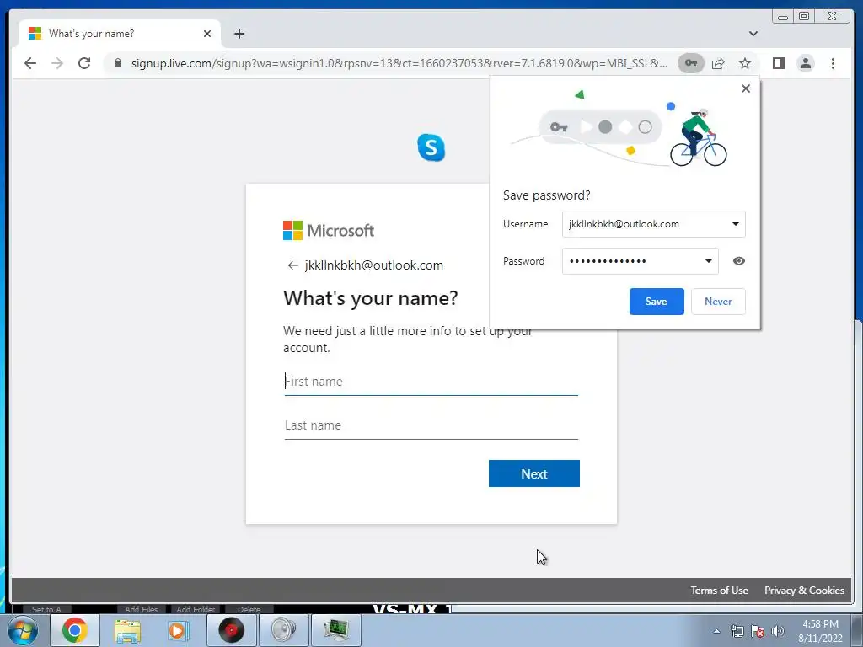863x647 pixels.
Task: Restore down the browser window
Action: 803,16
